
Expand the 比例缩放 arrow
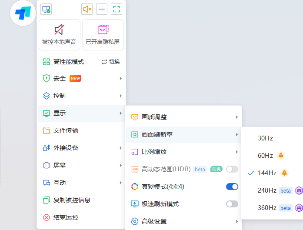click(x=237, y=152)
